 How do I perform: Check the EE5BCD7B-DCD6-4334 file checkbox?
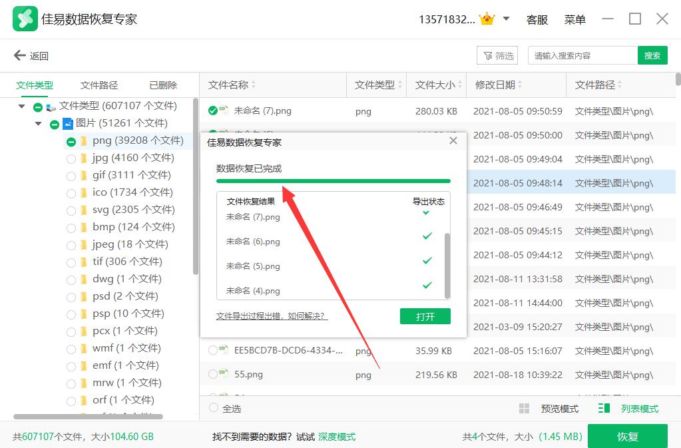[x=213, y=350]
